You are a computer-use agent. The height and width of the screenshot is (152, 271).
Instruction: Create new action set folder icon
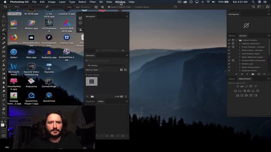pyautogui.click(x=253, y=74)
